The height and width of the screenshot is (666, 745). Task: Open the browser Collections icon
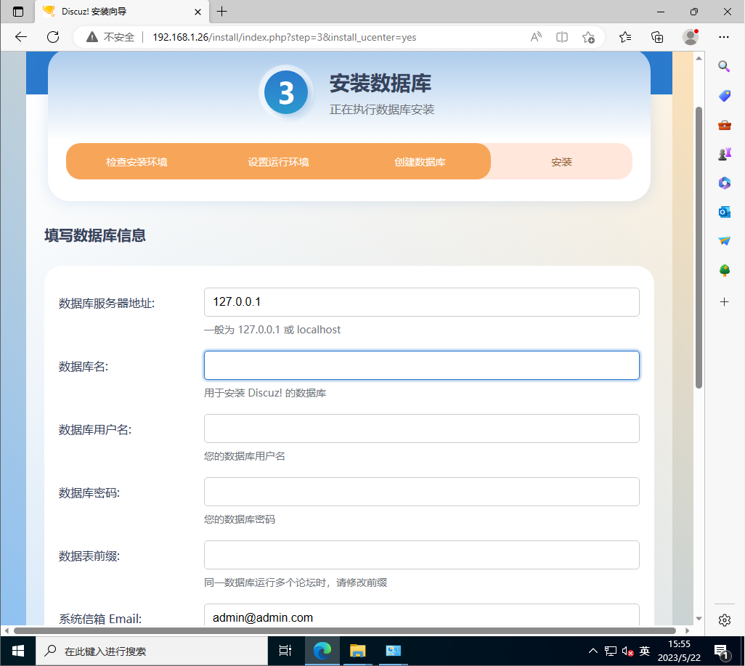(658, 37)
